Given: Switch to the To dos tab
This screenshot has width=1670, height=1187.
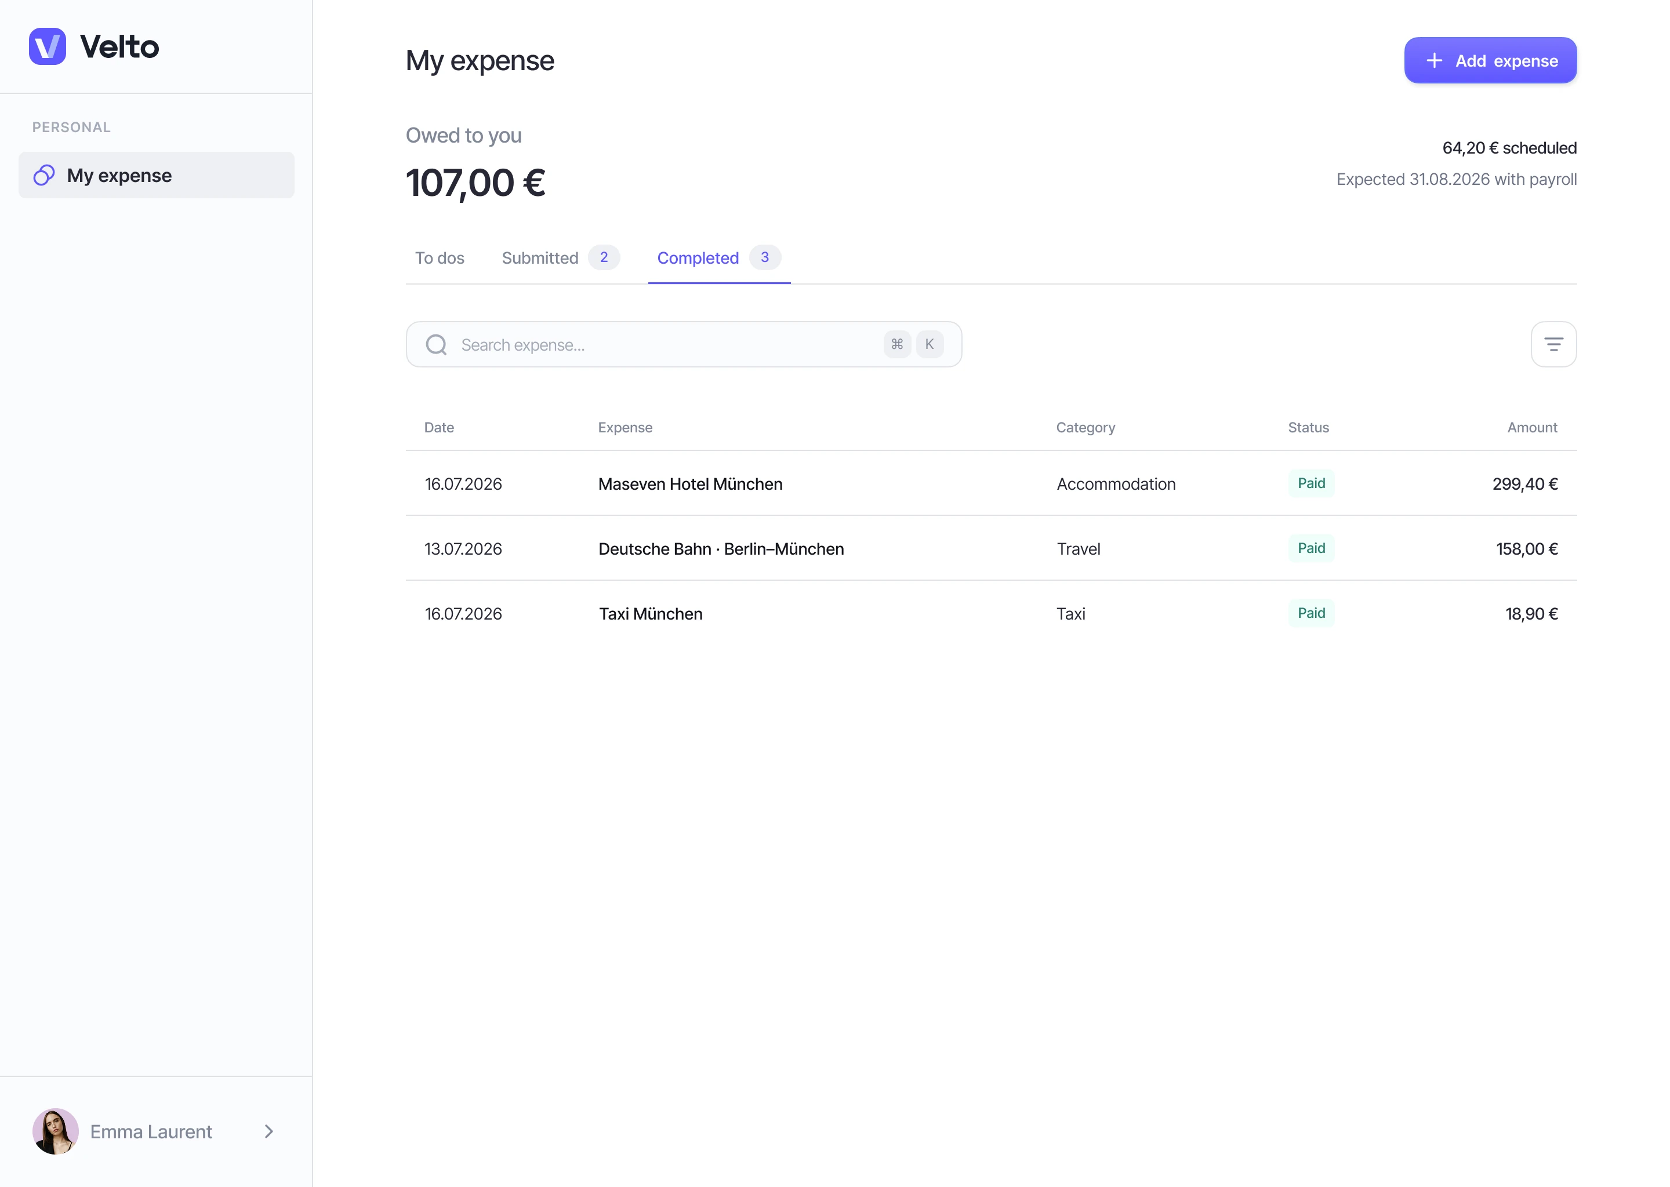Looking at the screenshot, I should pos(440,258).
